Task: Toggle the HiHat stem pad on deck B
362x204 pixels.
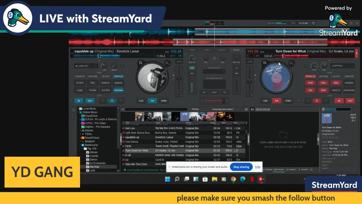Action: click(x=323, y=90)
